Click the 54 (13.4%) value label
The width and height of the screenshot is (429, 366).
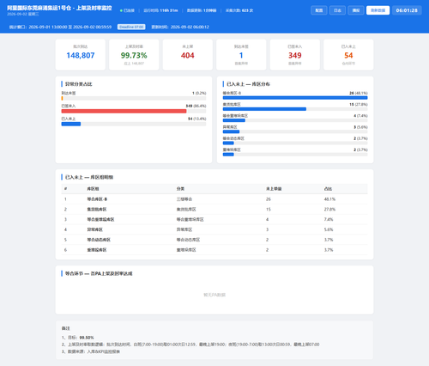click(196, 119)
